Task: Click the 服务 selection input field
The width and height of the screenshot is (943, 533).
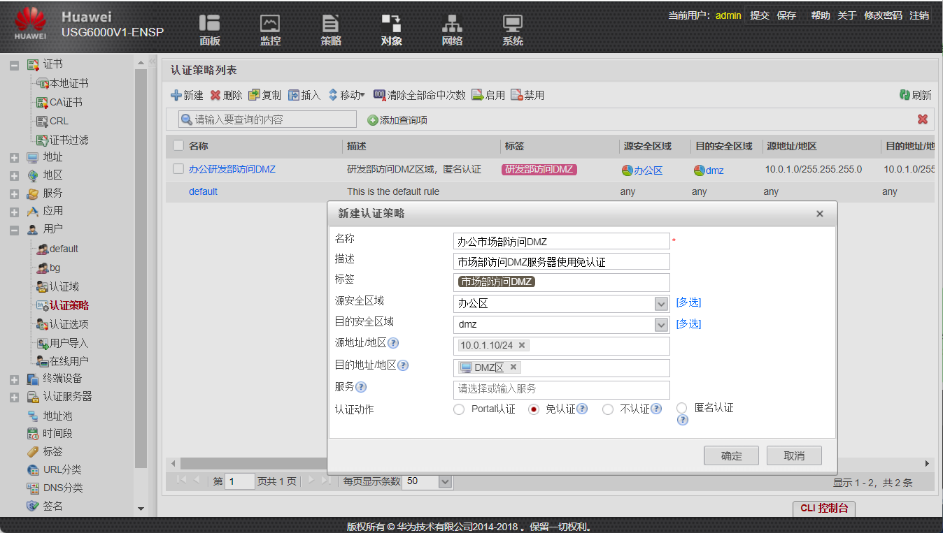Action: (x=561, y=389)
